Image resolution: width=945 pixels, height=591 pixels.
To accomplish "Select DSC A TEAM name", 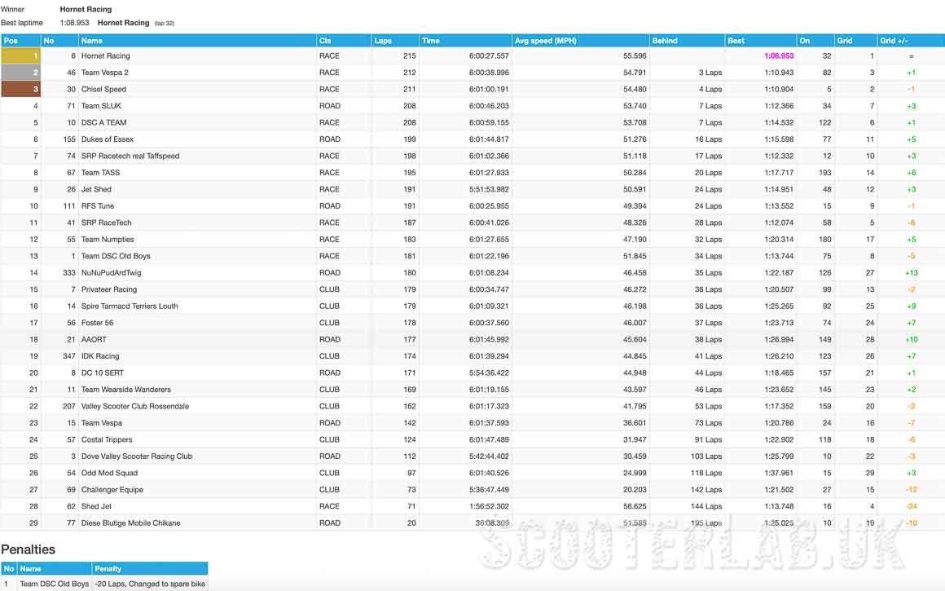I will click(x=103, y=122).
